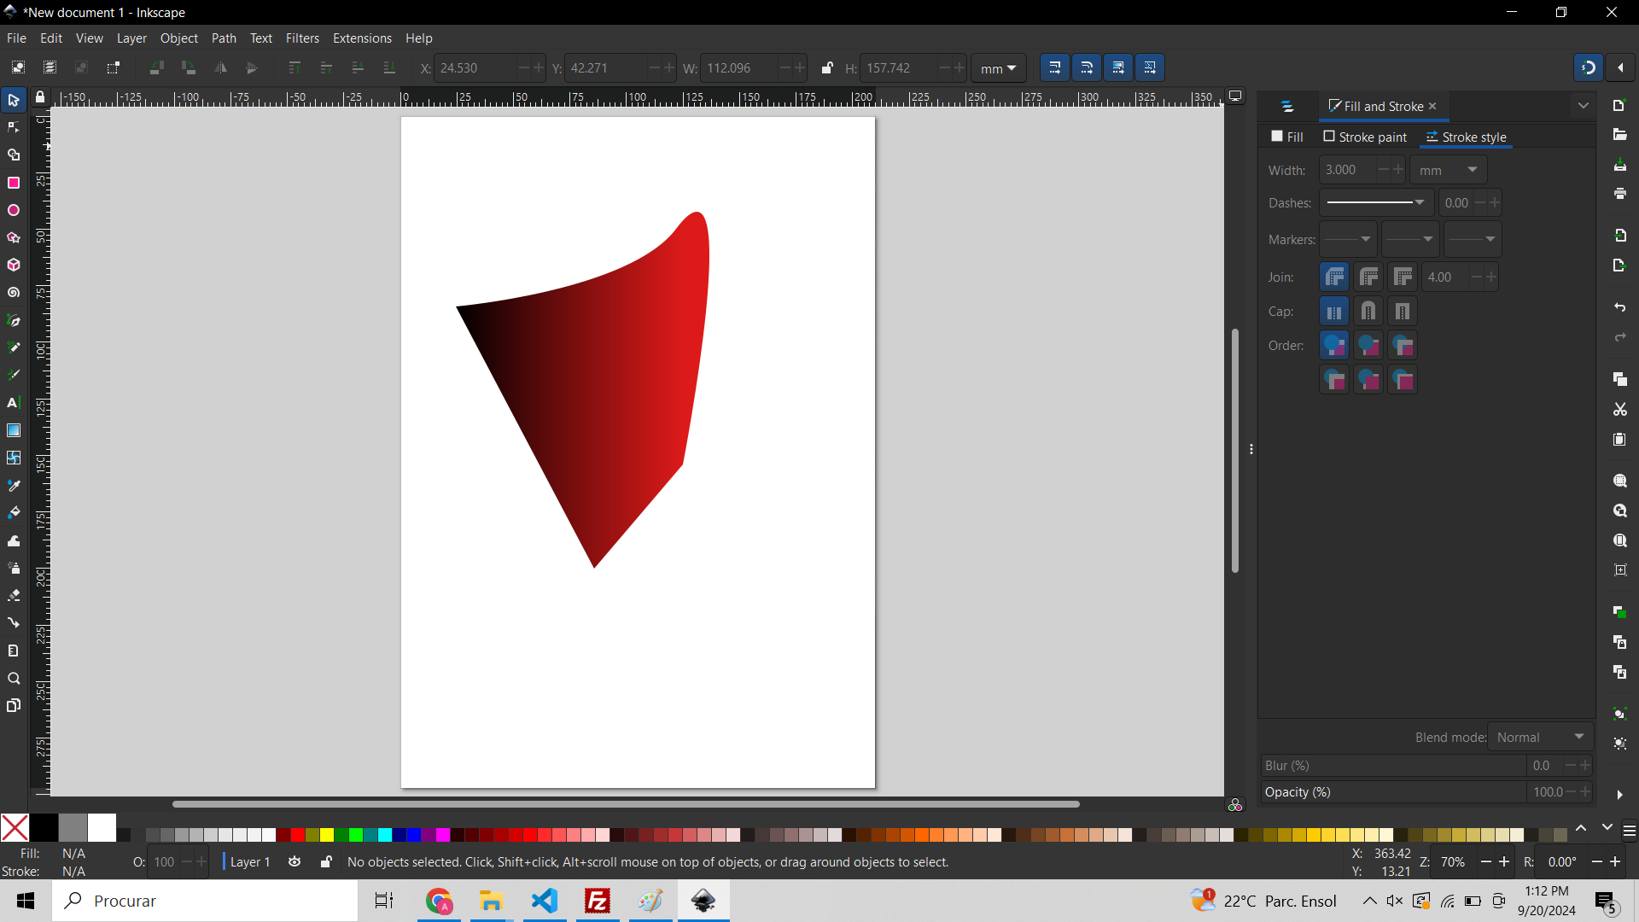Flip selection horizontally icon

pyautogui.click(x=220, y=67)
